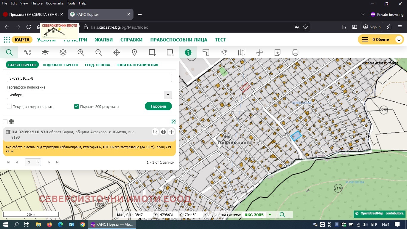Screen dimensions: 407x229
Task: Open the map layers stack icon
Action: tap(63, 52)
